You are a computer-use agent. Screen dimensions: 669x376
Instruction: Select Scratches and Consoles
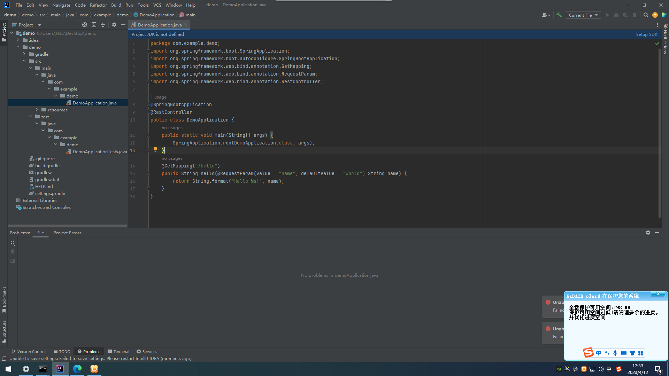click(44, 207)
